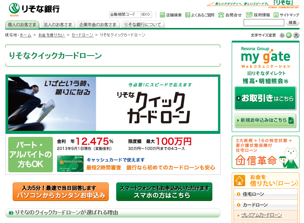Click 30万円～100万円までの4コース text
Viewport: 304px width, 223px height.
pos(156,149)
